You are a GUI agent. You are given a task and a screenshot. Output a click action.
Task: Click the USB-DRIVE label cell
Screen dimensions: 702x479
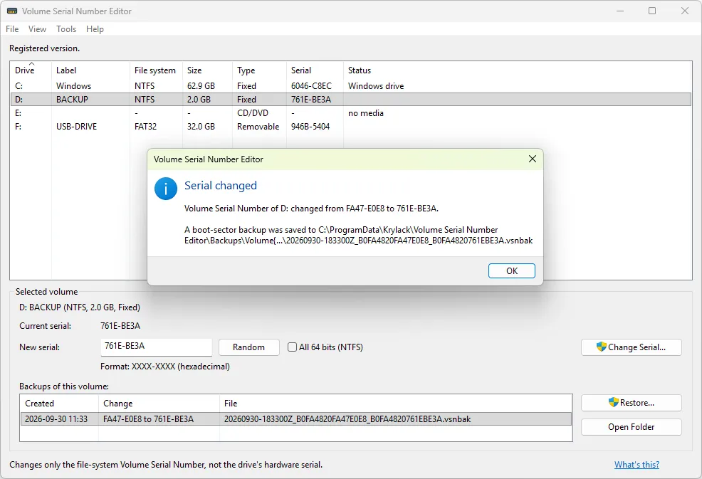[x=77, y=127]
